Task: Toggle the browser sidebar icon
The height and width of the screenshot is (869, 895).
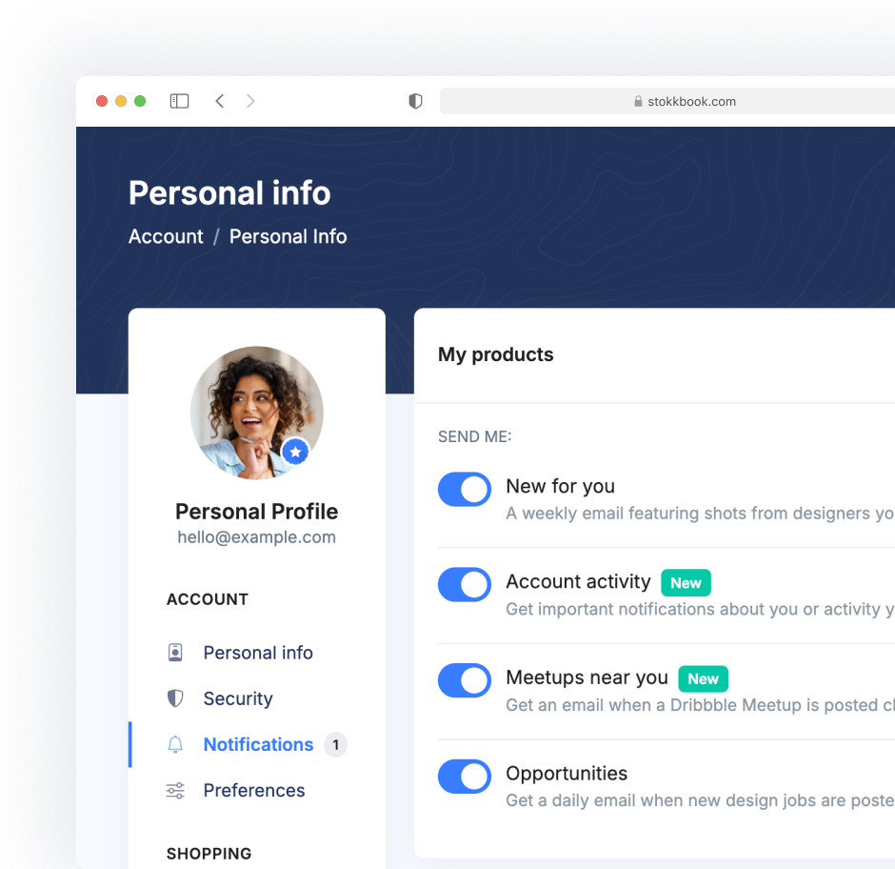Action: 179,101
